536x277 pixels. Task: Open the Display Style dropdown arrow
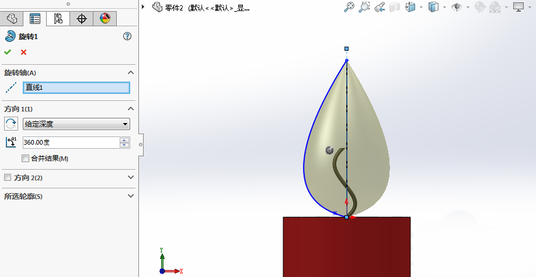[x=444, y=7]
